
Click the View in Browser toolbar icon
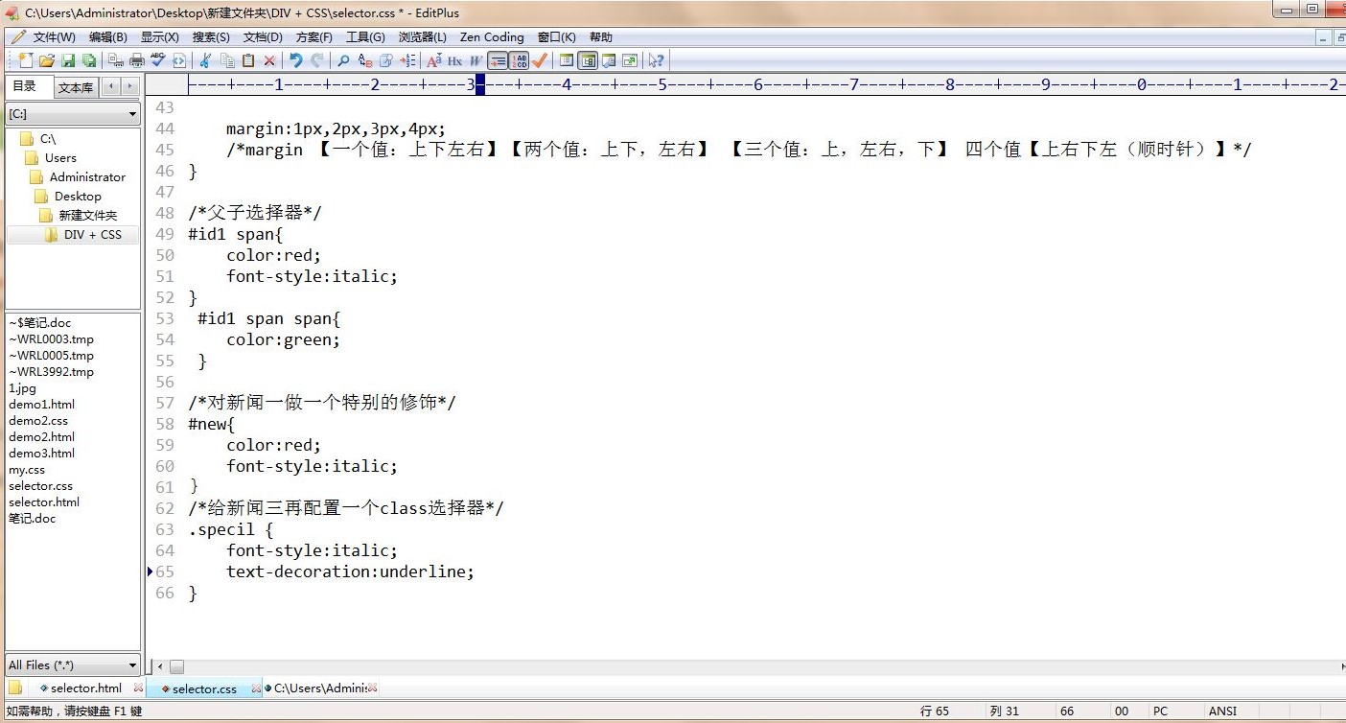click(179, 60)
